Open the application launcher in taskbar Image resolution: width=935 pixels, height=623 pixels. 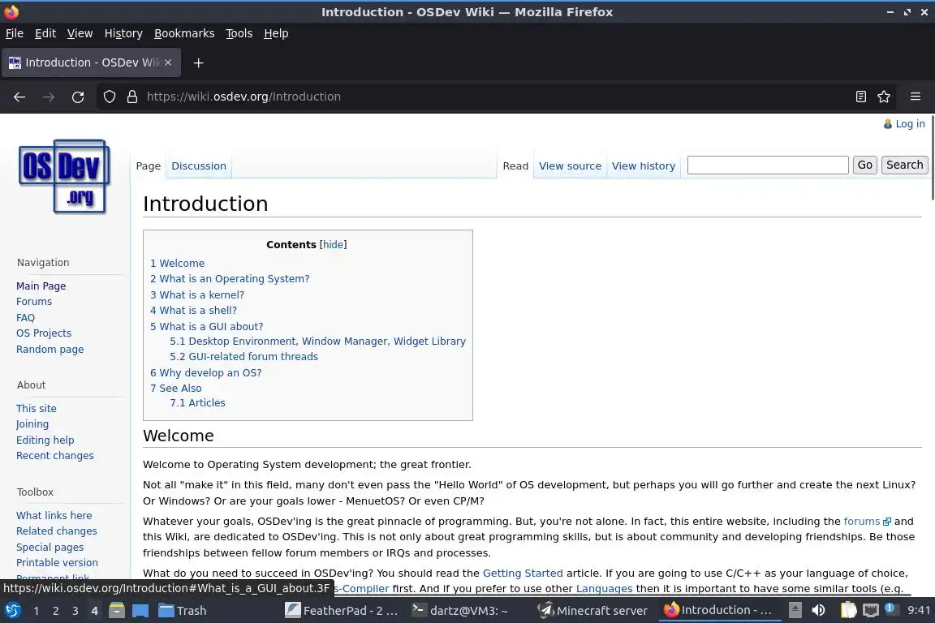pyautogui.click(x=12, y=611)
